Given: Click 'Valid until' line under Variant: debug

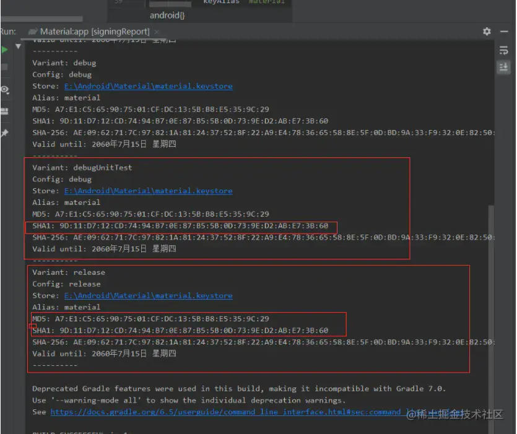Looking at the screenshot, I should click(104, 144).
